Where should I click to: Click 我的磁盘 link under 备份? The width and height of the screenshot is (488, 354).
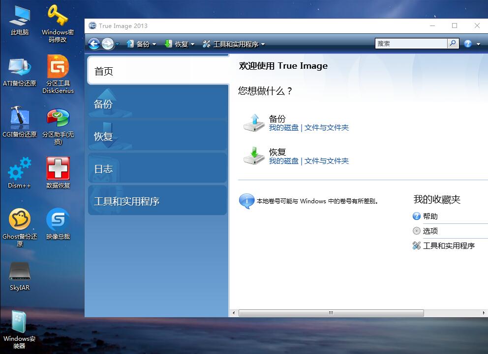coord(283,128)
